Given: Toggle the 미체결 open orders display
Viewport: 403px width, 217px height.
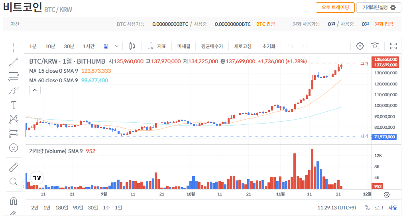Looking at the screenshot, I should pyautogui.click(x=184, y=46).
